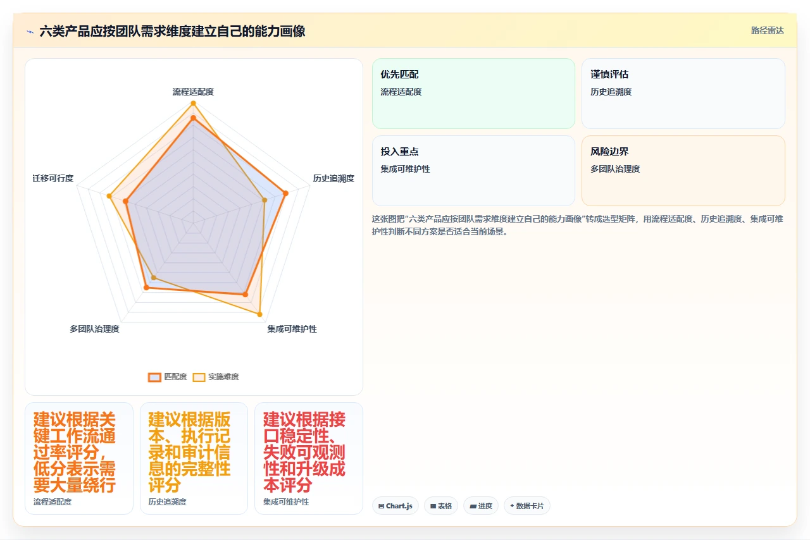
Task: Click the 集成可维护性 radar axis label
Action: (x=292, y=329)
